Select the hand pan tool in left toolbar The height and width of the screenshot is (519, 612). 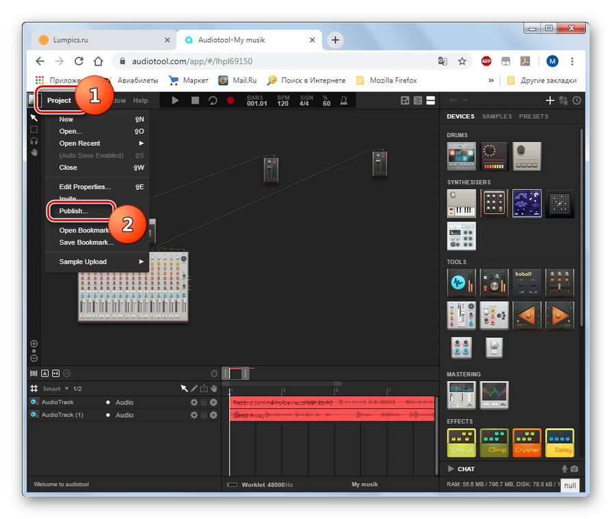[x=34, y=152]
